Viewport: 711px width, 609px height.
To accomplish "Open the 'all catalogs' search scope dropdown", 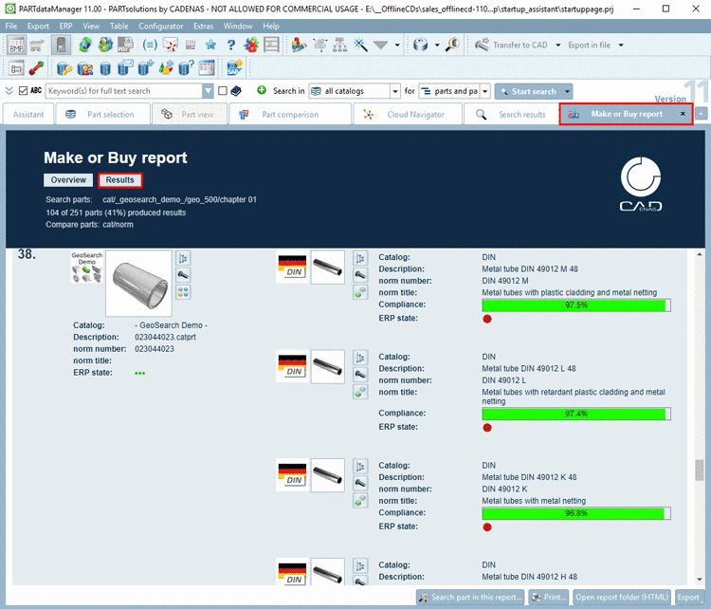I will tap(395, 91).
